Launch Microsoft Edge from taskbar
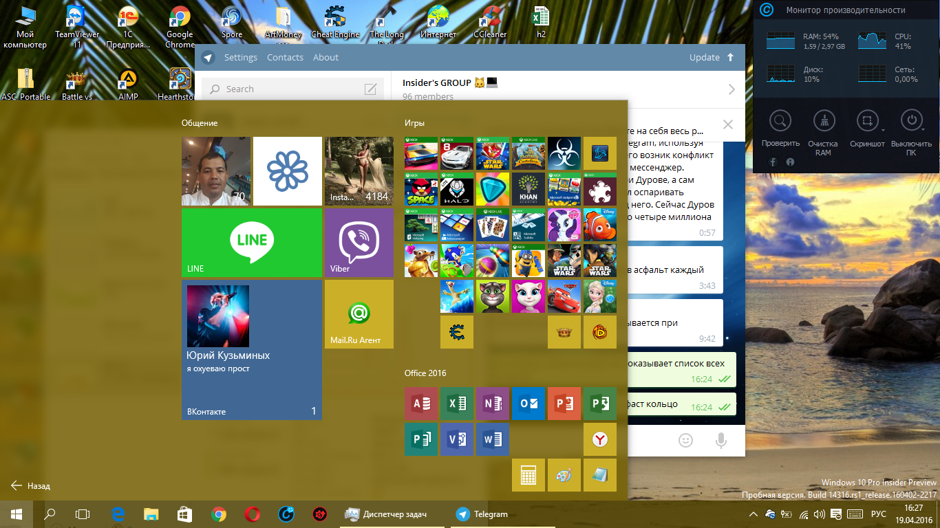The height and width of the screenshot is (528, 940). tap(118, 514)
